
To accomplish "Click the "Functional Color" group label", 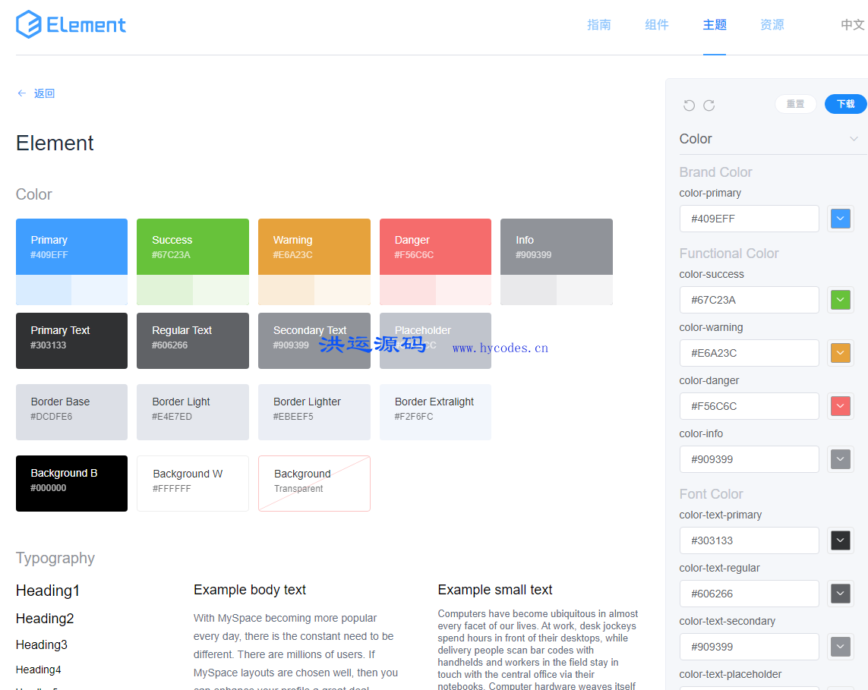I will 729,254.
